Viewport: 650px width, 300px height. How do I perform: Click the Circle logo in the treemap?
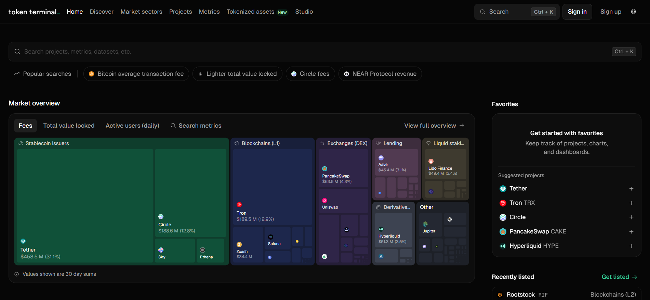tap(161, 216)
